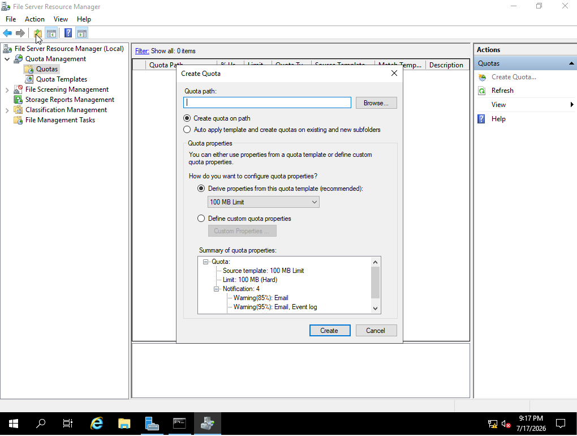Open taskbar Search
The width and height of the screenshot is (577, 436).
(41, 424)
